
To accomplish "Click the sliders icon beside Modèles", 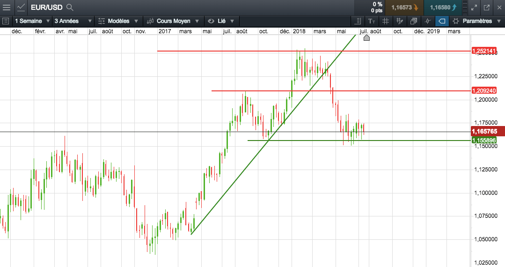I will click(x=102, y=21).
